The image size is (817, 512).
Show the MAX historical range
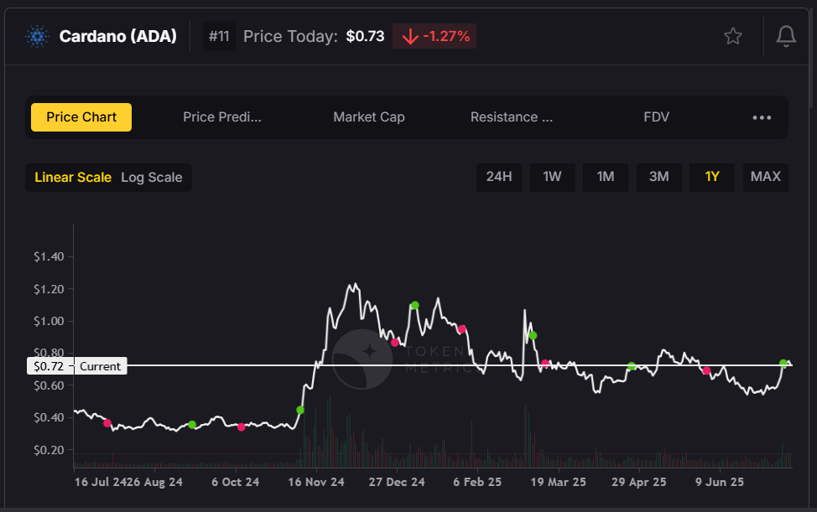pyautogui.click(x=765, y=177)
